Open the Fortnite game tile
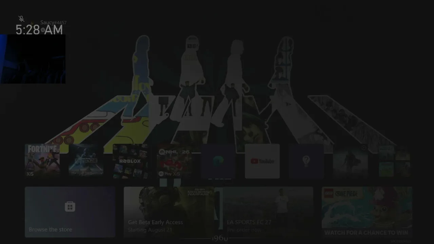The width and height of the screenshot is (434, 244). [x=42, y=161]
